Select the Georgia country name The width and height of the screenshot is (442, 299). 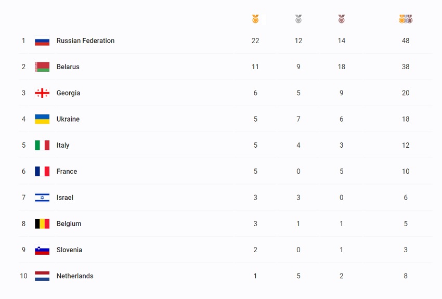68,93
